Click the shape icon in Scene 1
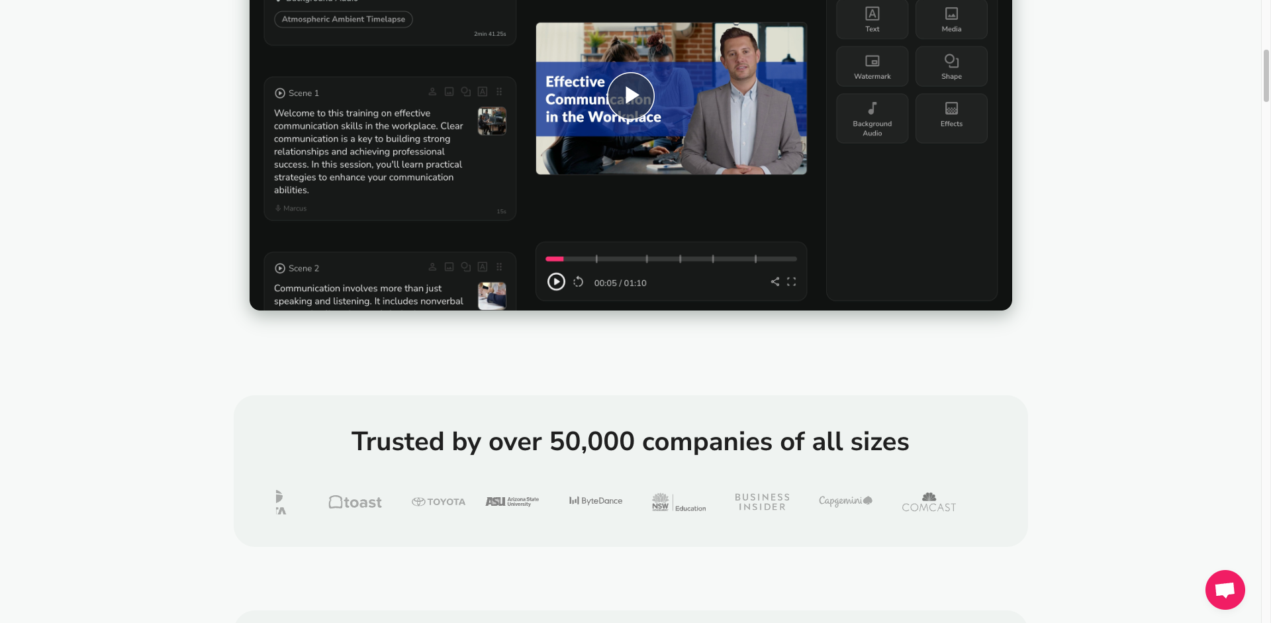Image resolution: width=1271 pixels, height=623 pixels. click(465, 92)
